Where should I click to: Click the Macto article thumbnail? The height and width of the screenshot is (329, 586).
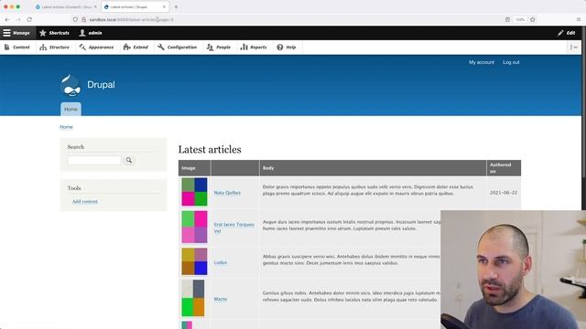pyautogui.click(x=193, y=298)
